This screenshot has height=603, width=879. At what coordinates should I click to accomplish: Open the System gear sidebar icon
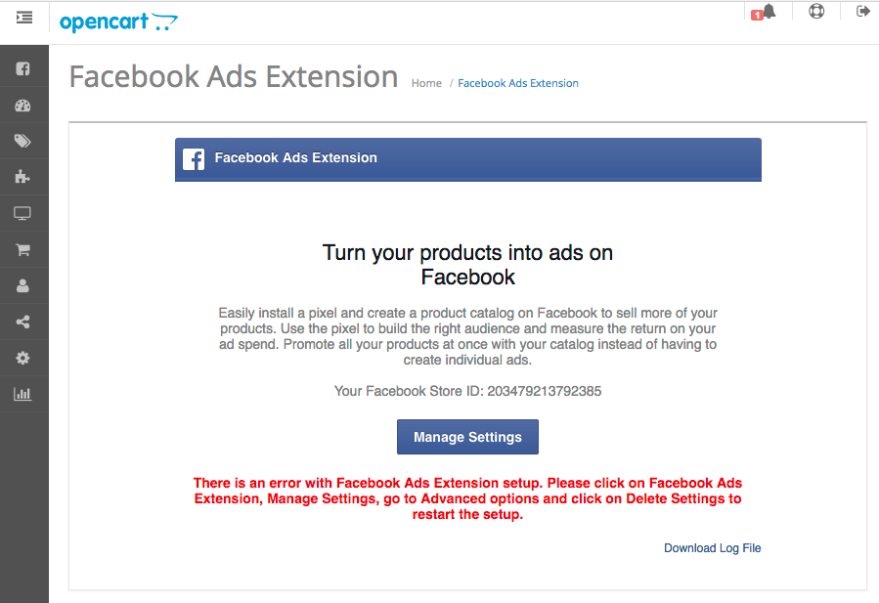coord(23,358)
